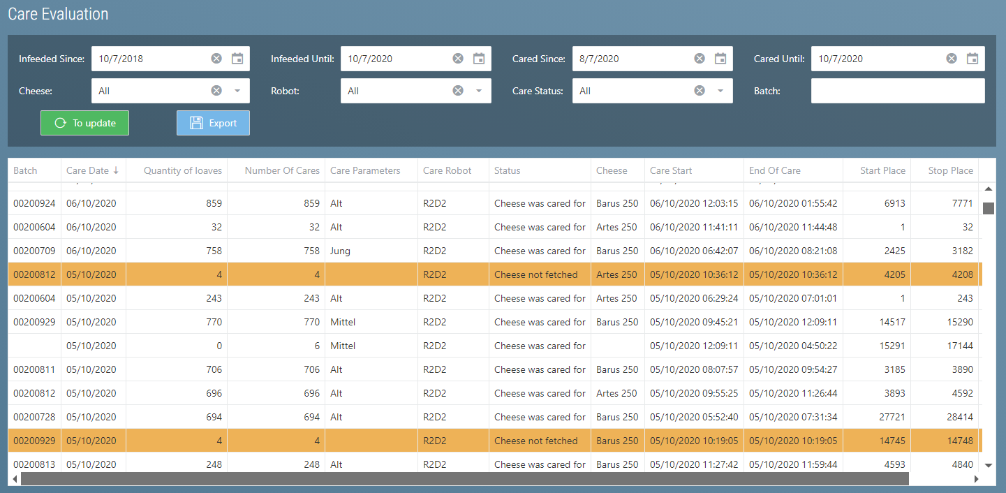The image size is (1006, 493).
Task: Click into the Batch input field
Action: (897, 91)
